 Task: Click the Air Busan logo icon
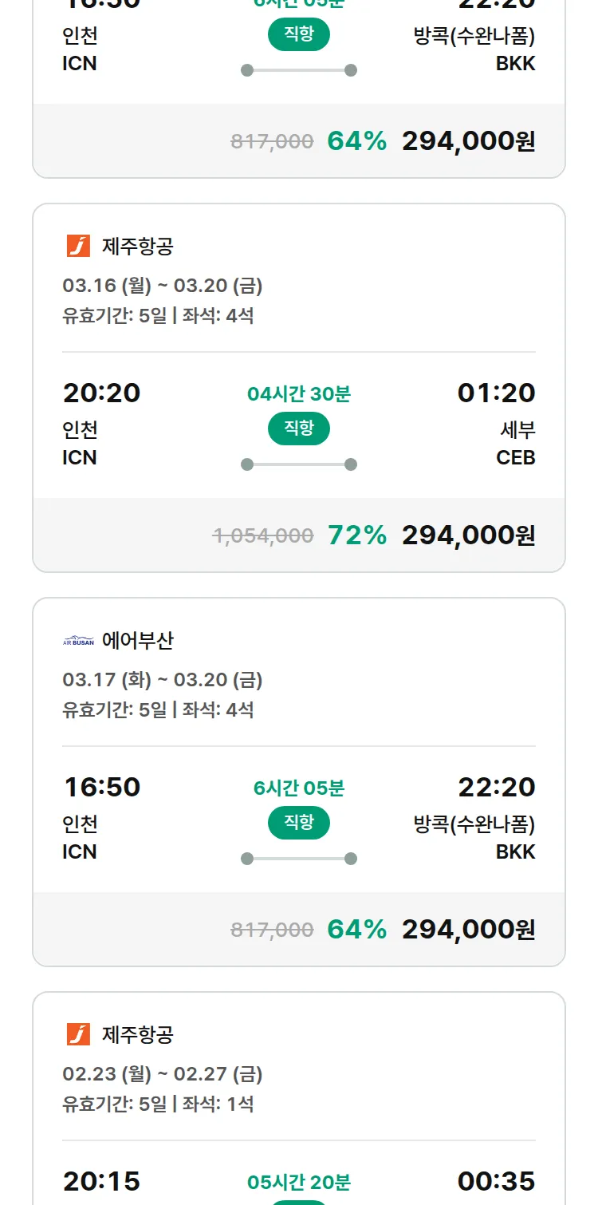click(x=78, y=641)
